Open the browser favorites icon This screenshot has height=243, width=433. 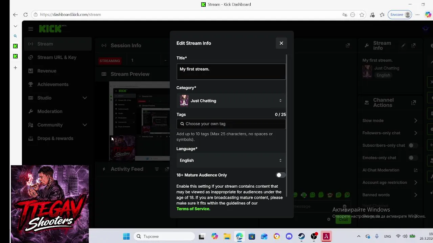(x=382, y=15)
